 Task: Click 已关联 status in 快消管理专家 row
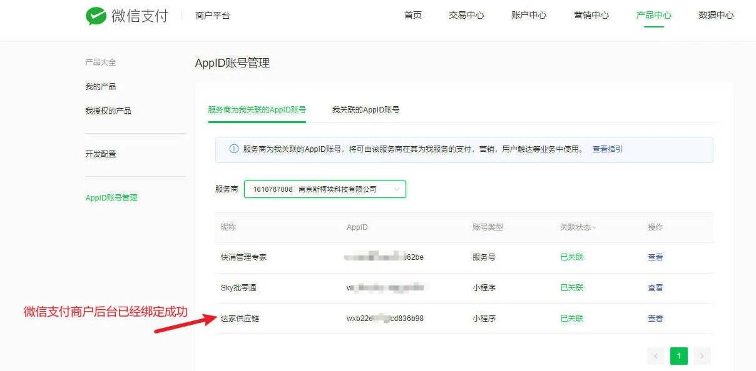571,257
